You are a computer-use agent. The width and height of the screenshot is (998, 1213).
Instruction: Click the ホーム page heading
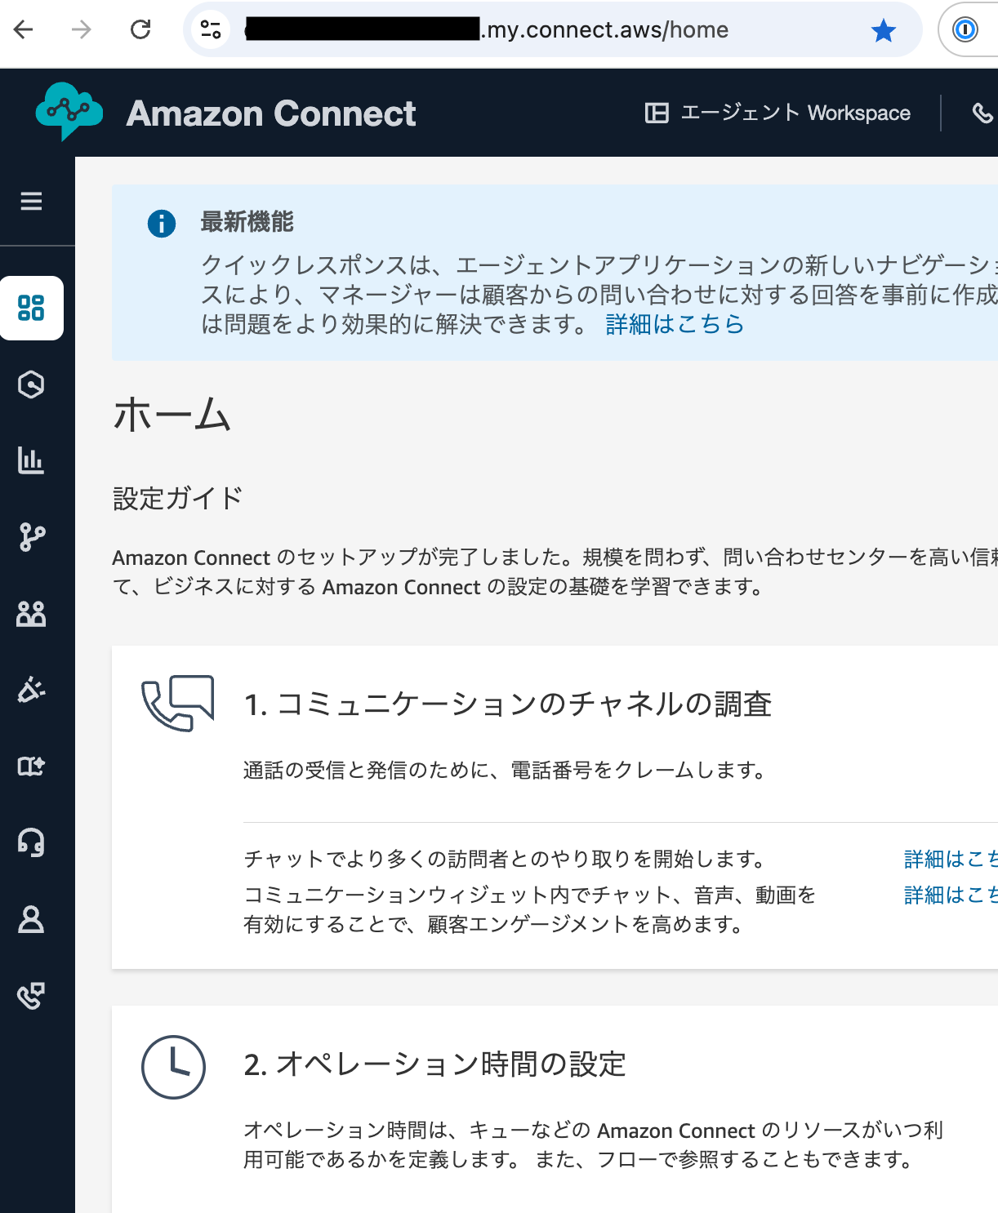(172, 414)
